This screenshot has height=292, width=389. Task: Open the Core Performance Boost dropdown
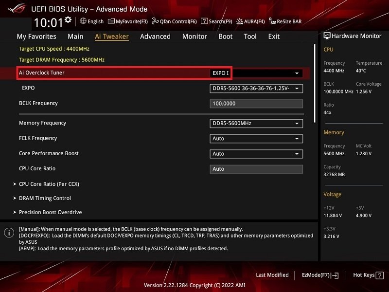point(256,154)
